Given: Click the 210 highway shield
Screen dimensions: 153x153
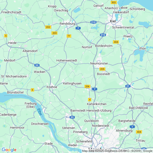Looking at the screenshot, I should coord(93,22).
